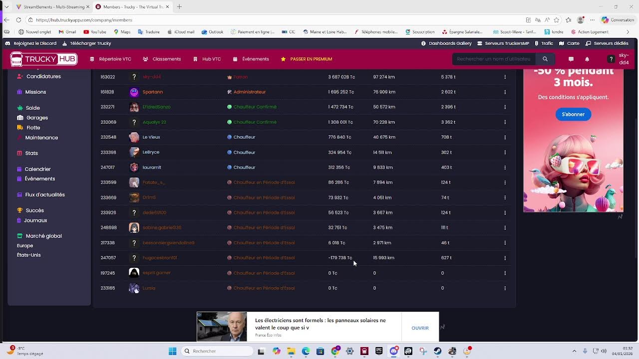Viewport: 639px width, 359px height.
Task: Open Serveurs TruckersMP link
Action: tap(503, 43)
